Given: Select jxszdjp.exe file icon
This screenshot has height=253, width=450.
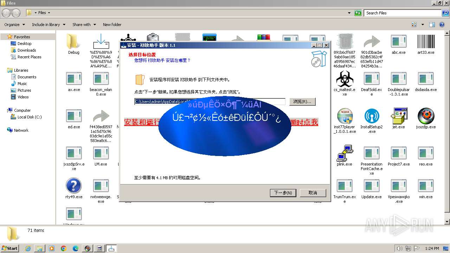Looking at the screenshot, I should coord(426,116).
